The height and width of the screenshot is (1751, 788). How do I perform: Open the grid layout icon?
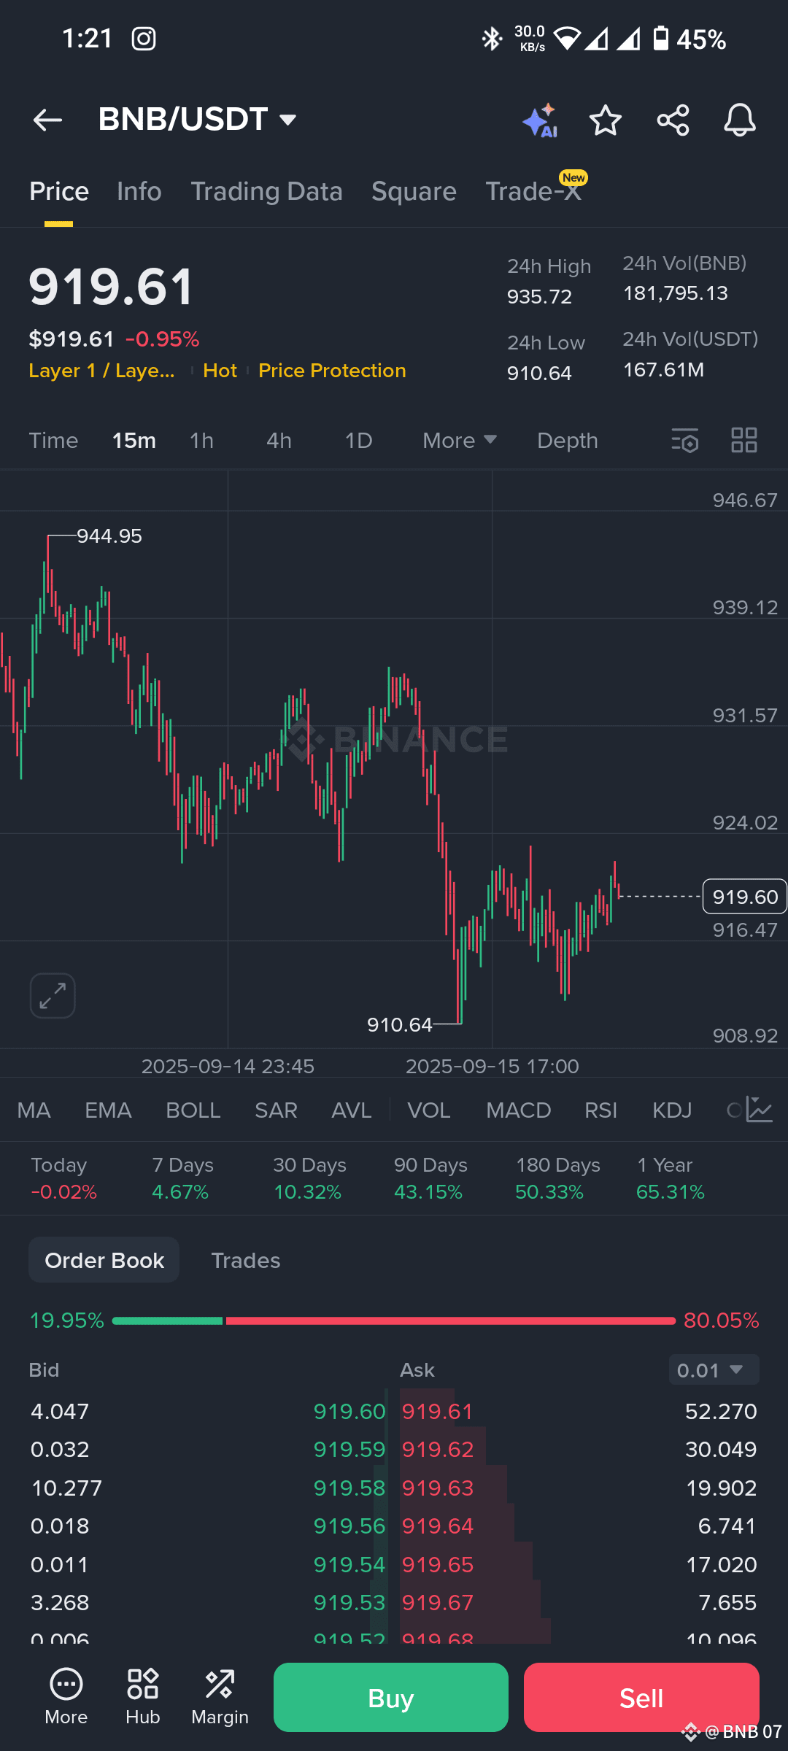click(744, 441)
